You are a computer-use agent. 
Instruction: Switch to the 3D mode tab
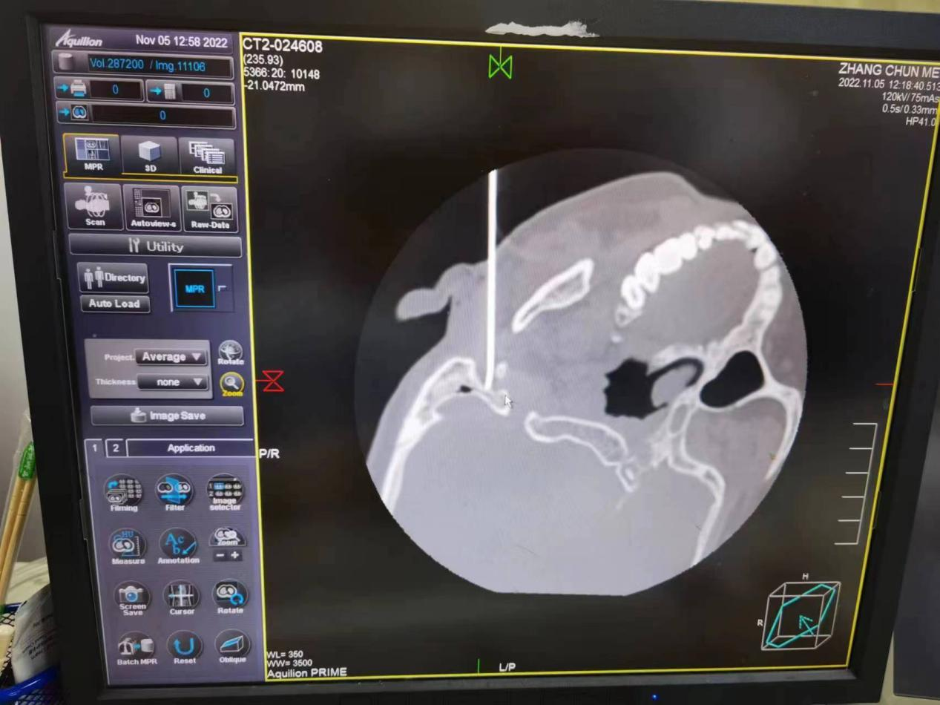pos(150,156)
